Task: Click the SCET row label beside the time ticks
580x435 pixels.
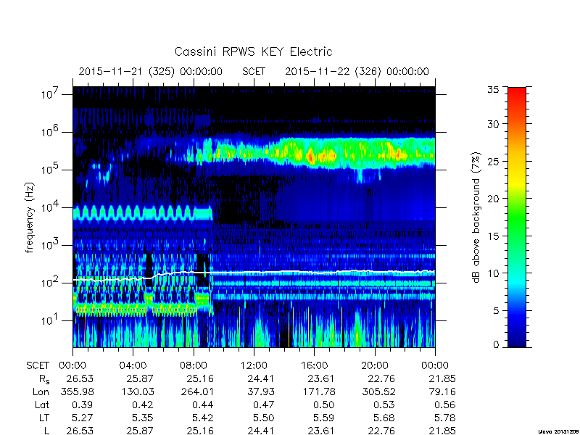Action: point(38,365)
